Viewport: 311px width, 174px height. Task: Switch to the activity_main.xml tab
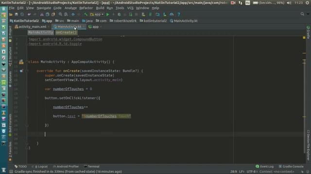coord(32,27)
